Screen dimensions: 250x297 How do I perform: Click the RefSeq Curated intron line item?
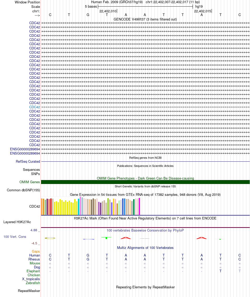pos(145,162)
